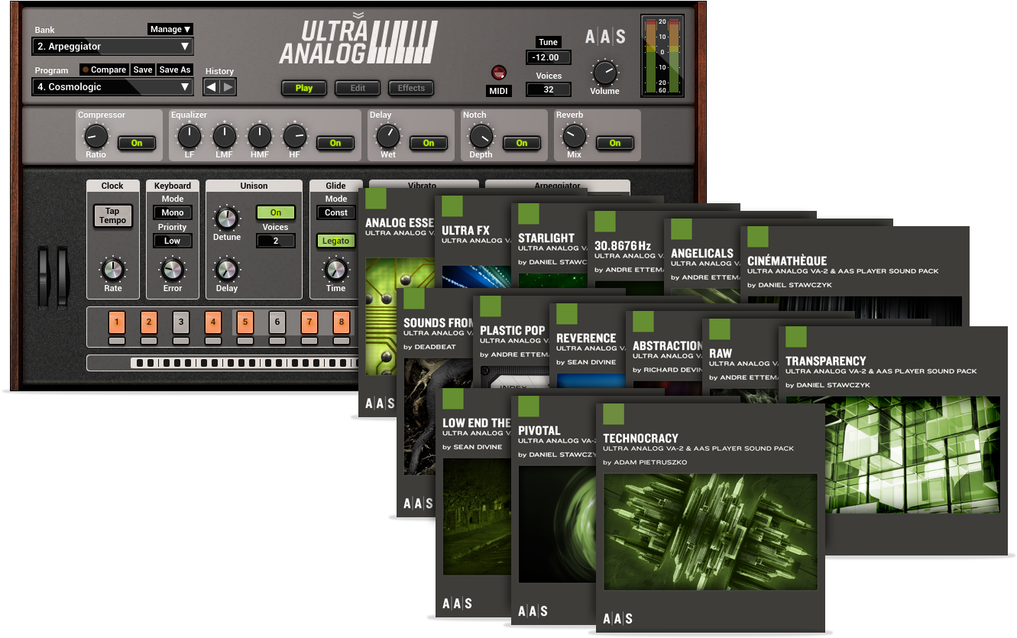The image size is (1017, 638).
Task: Enable Legato in the Glide section
Action: pyautogui.click(x=336, y=241)
